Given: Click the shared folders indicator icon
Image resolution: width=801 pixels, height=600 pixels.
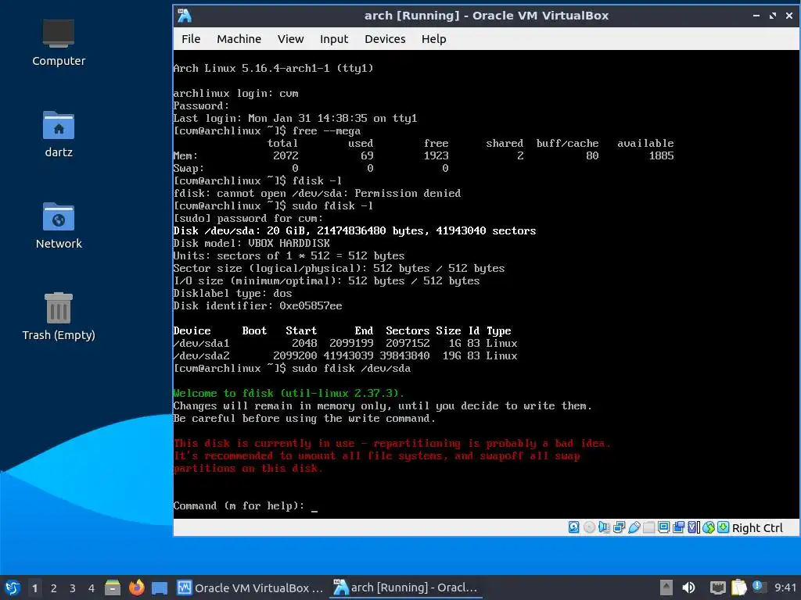Looking at the screenshot, I should [x=648, y=527].
